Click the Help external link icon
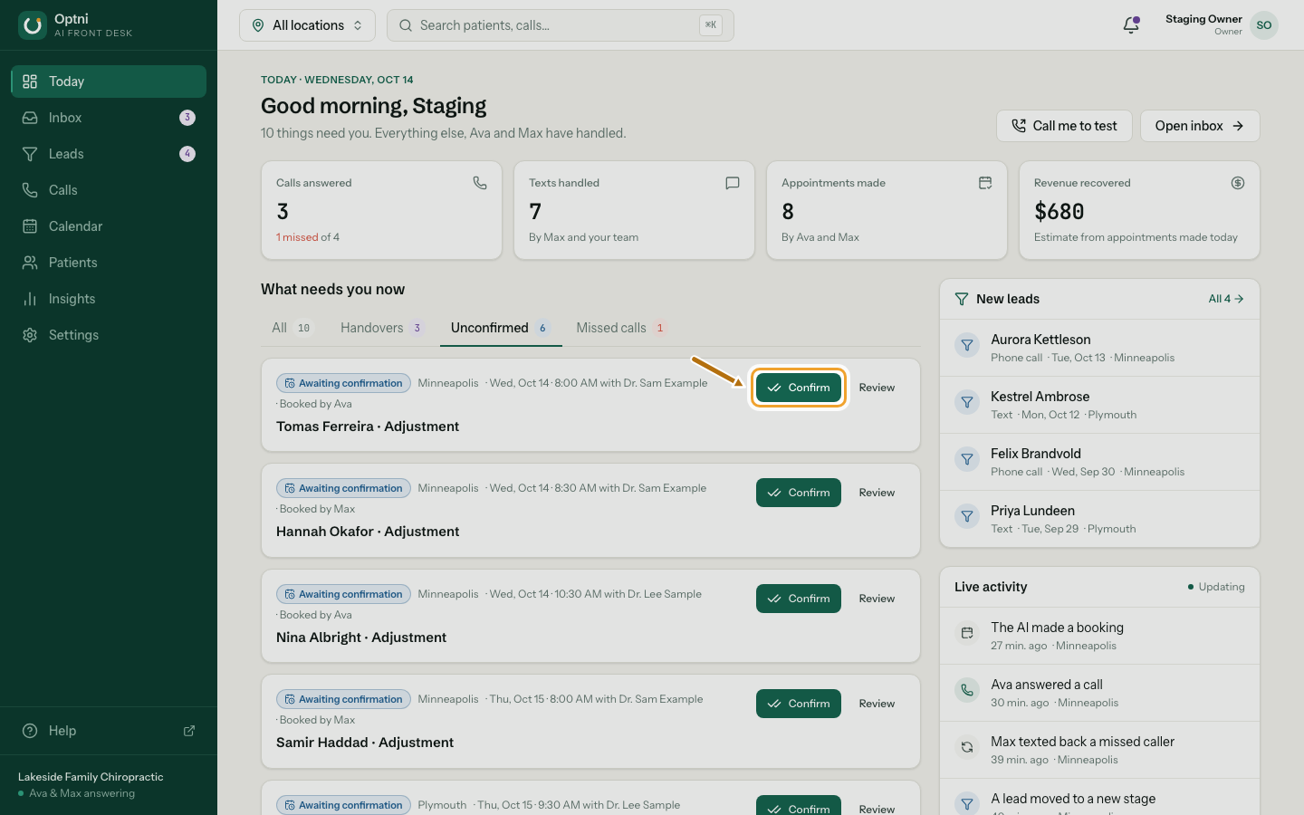The image size is (1304, 815). point(189,731)
